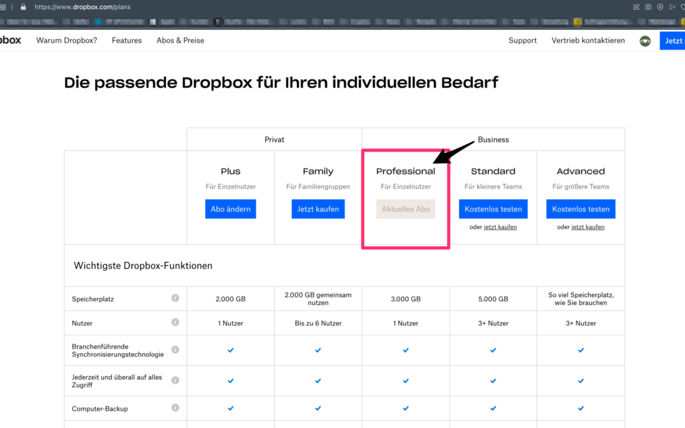
Task: Click the 2.000 GB gemeinsam nutzen cell
Action: (318, 299)
